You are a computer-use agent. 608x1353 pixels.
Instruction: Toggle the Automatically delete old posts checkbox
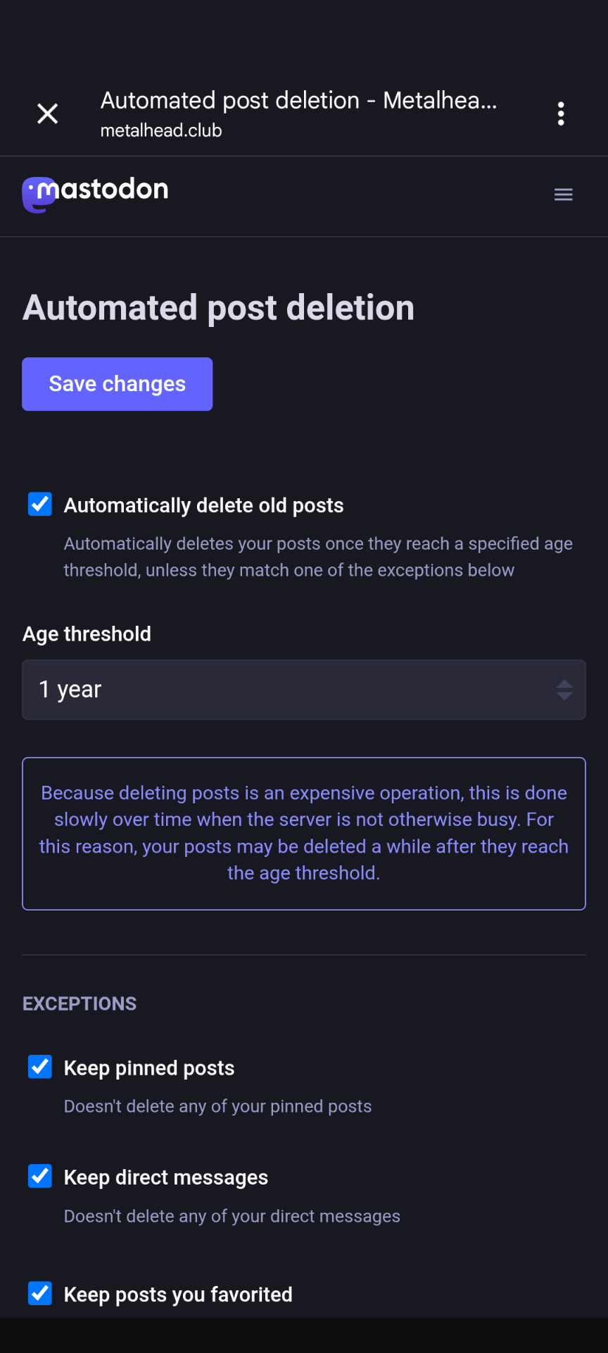pyautogui.click(x=40, y=505)
